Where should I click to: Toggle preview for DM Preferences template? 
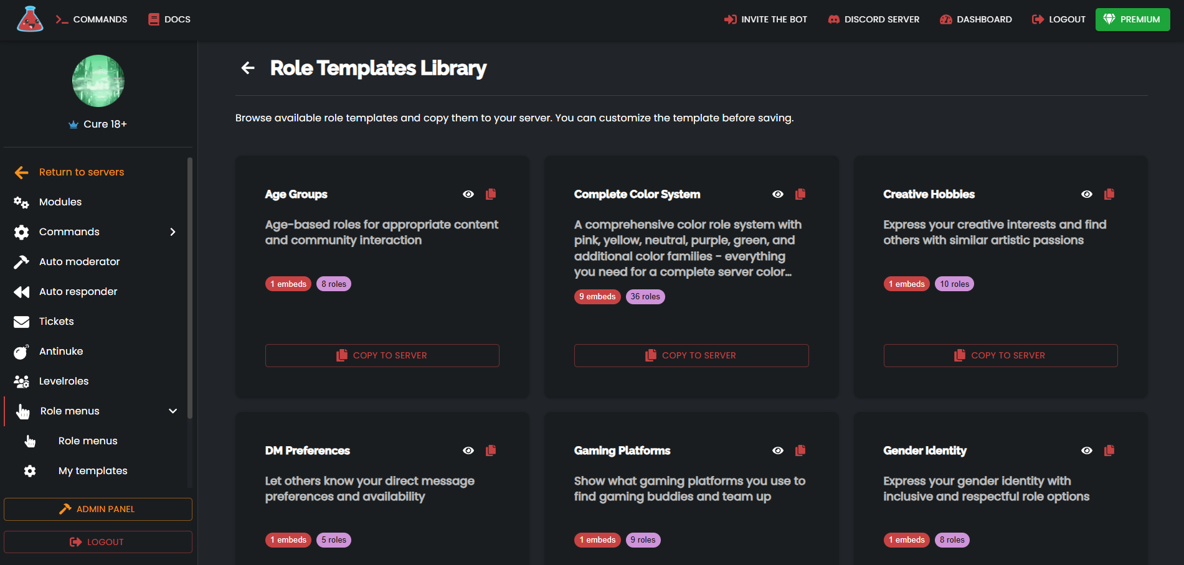pos(468,450)
